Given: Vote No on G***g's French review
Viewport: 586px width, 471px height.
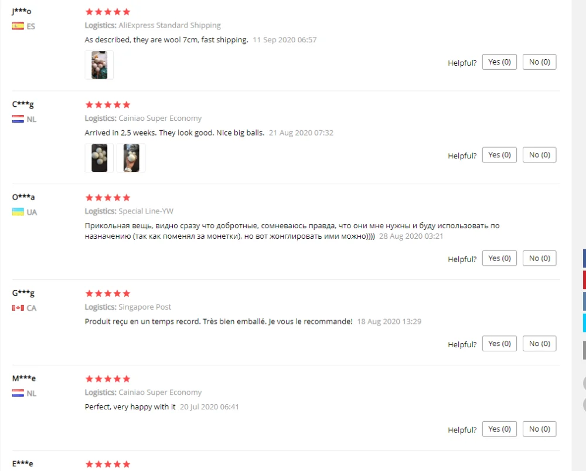Looking at the screenshot, I should tap(539, 344).
